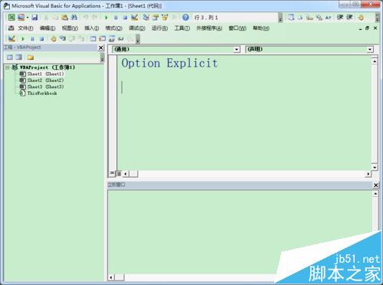The height and width of the screenshot is (285, 383).
Task: Toggle breakpoint hand icon on Edit toolbar
Action: pyautogui.click(x=361, y=18)
